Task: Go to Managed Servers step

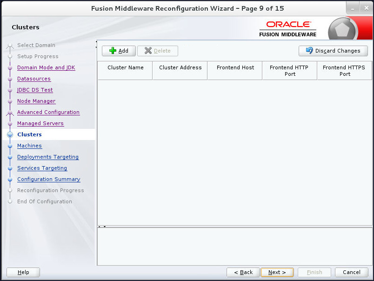Action: pos(40,123)
